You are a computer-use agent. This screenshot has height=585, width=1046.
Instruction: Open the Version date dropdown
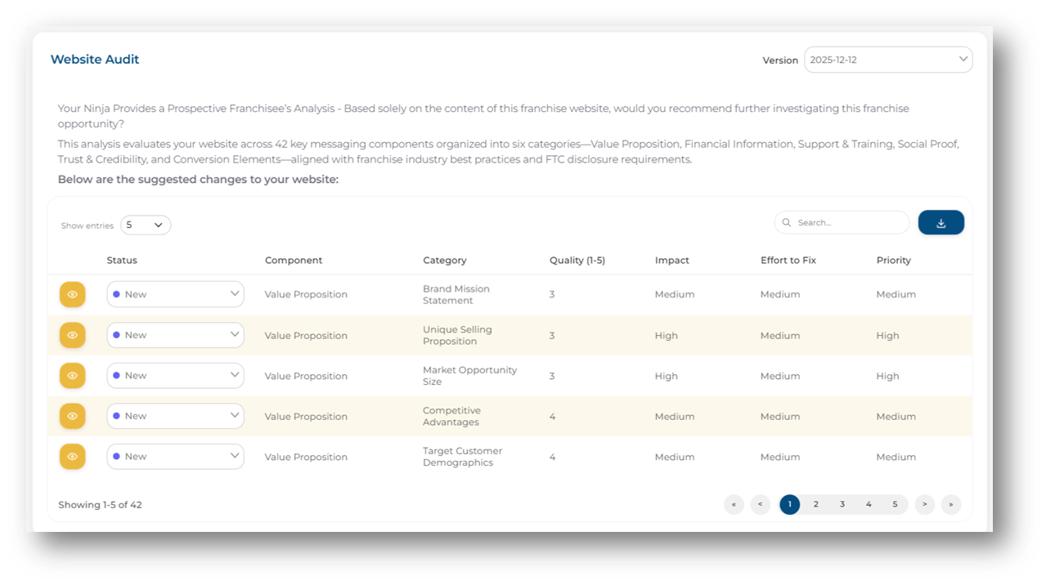[x=887, y=60]
